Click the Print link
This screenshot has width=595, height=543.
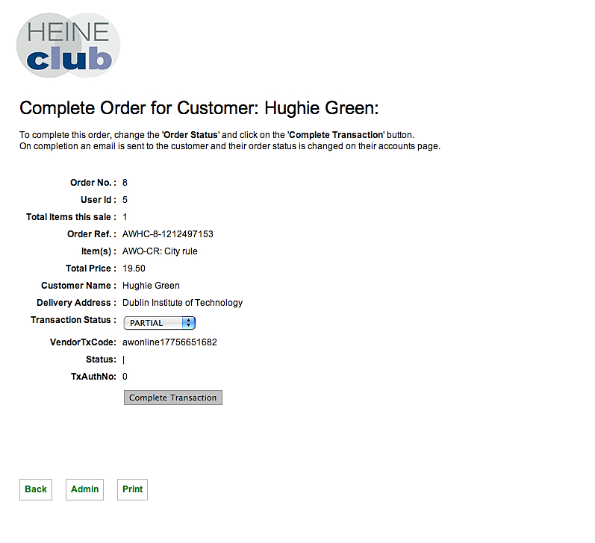click(132, 489)
